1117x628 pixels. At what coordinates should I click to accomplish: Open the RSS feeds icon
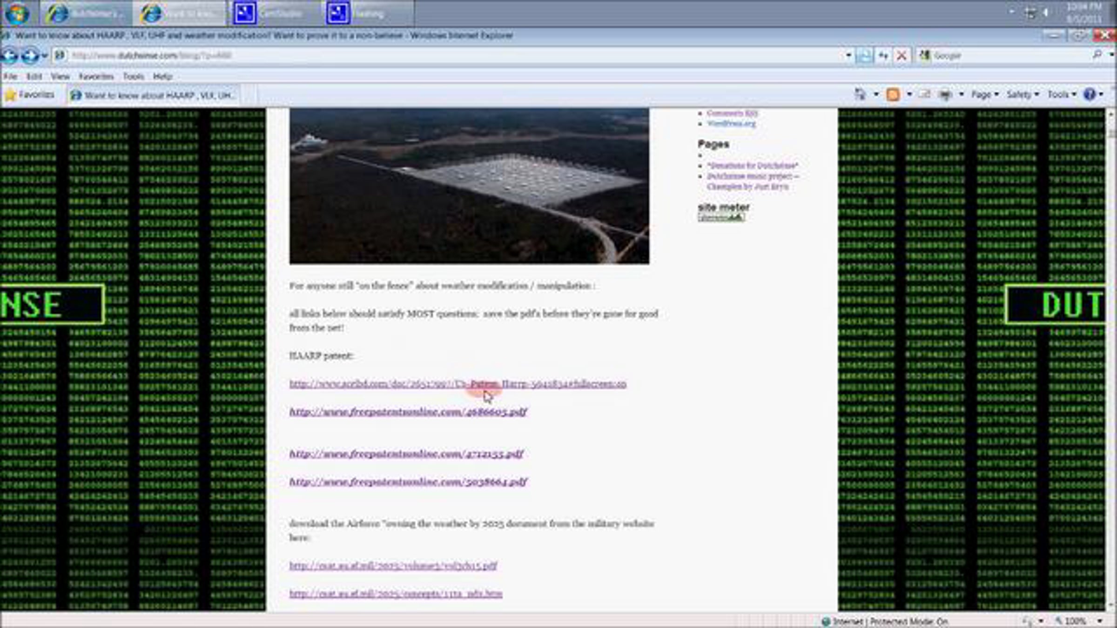[893, 95]
